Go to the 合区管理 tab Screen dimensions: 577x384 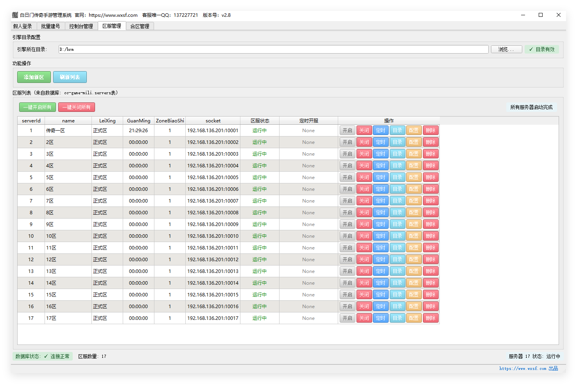tap(140, 26)
